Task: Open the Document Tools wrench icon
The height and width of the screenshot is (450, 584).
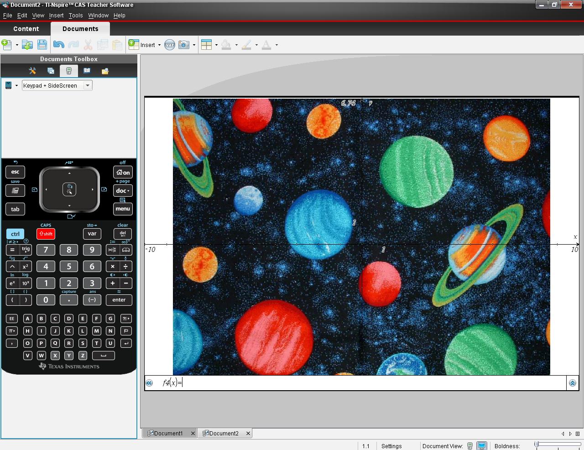Action: (x=32, y=71)
